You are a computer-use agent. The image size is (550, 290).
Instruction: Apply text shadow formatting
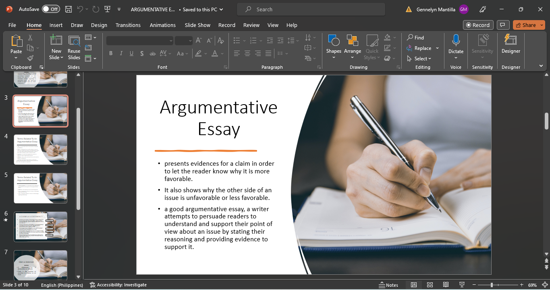tap(142, 53)
